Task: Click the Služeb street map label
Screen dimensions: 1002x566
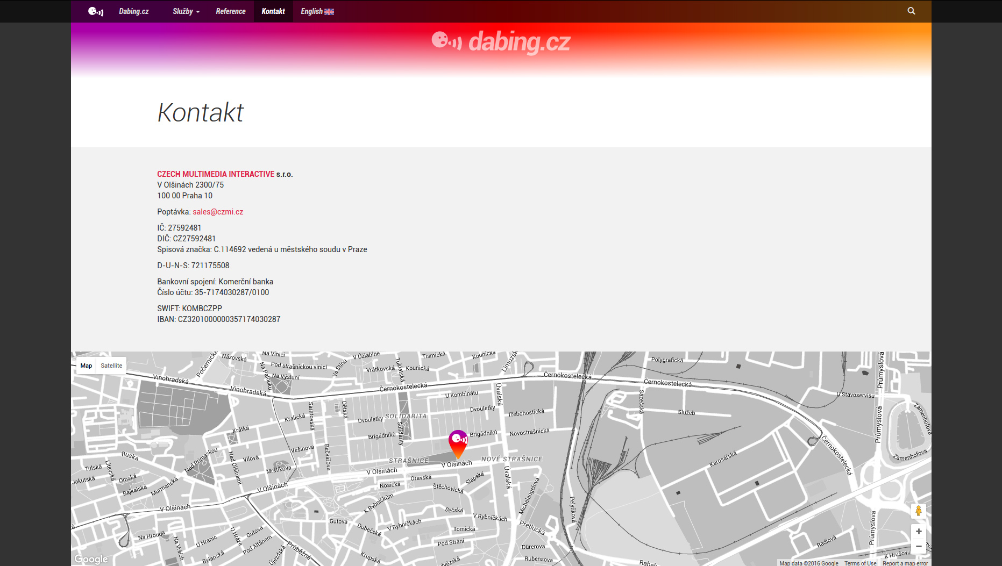Action: (x=686, y=412)
